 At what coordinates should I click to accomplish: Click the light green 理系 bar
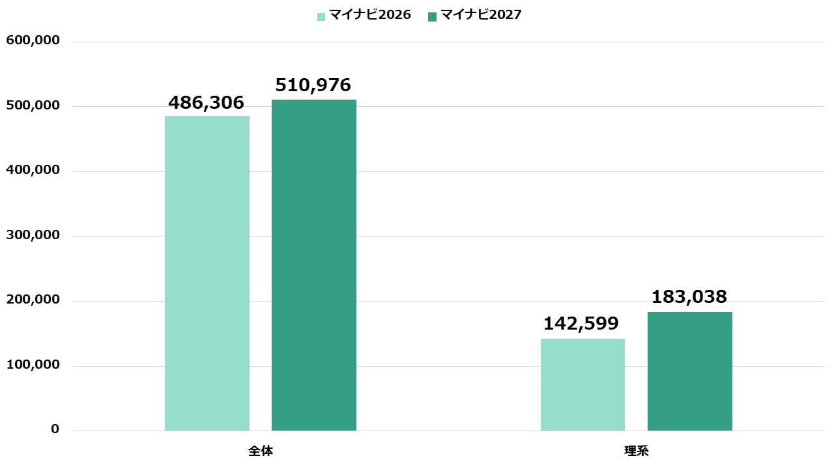tap(582, 385)
